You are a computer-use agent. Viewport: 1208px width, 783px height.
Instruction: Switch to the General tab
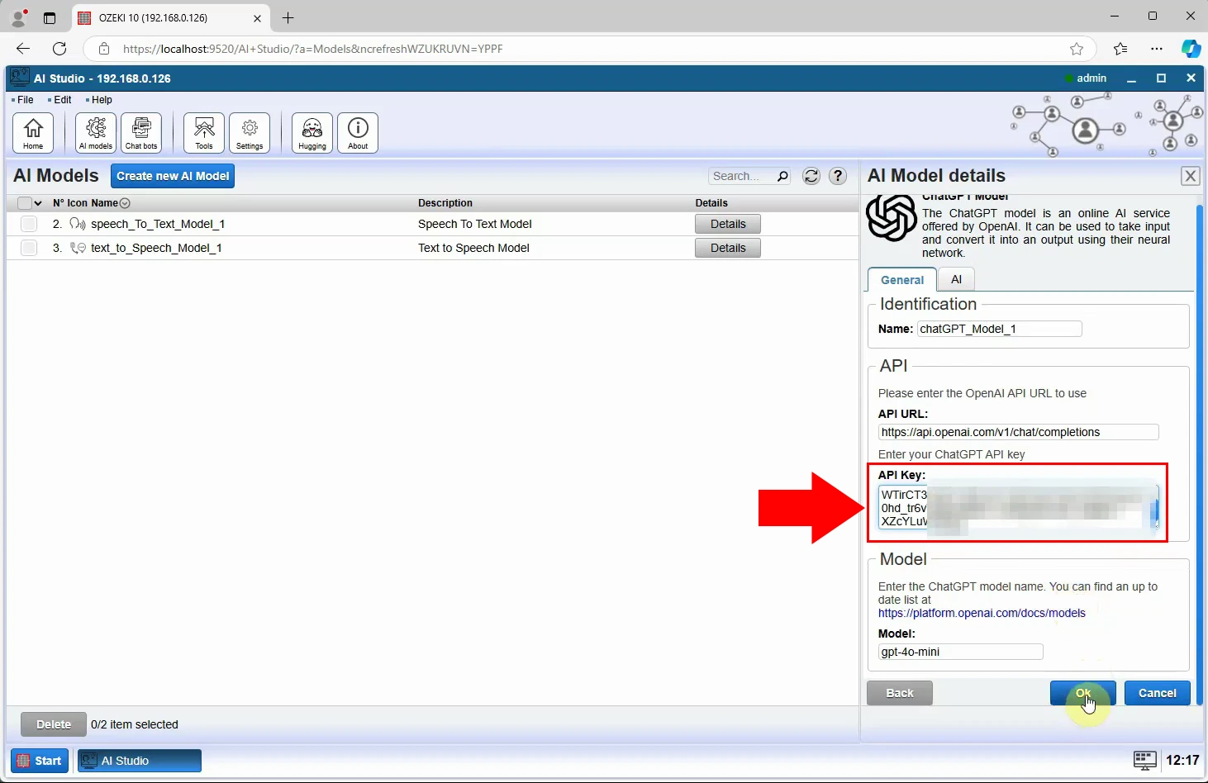(902, 280)
